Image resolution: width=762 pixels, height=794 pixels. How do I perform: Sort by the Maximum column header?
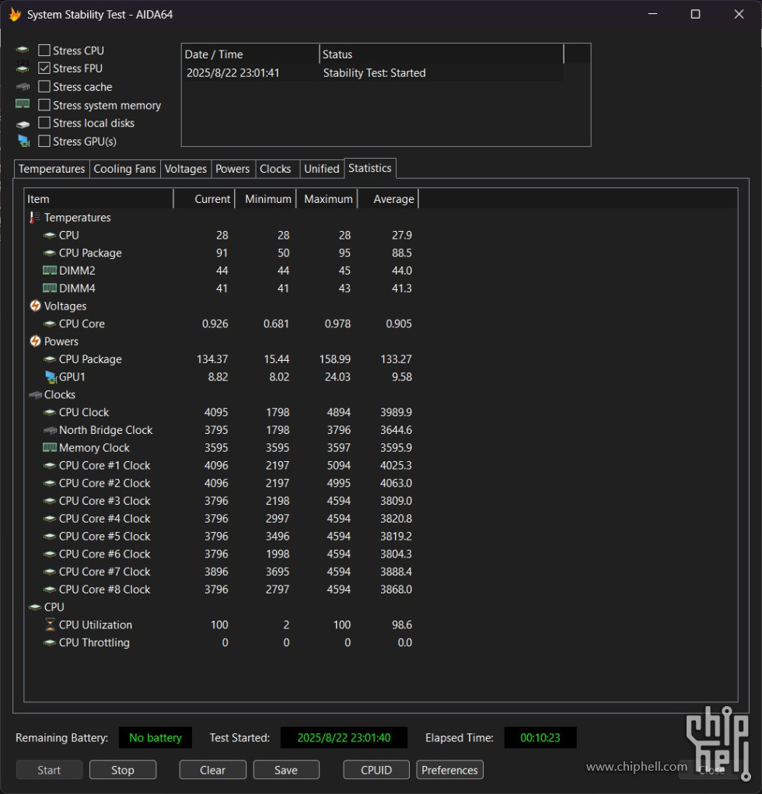coord(327,199)
